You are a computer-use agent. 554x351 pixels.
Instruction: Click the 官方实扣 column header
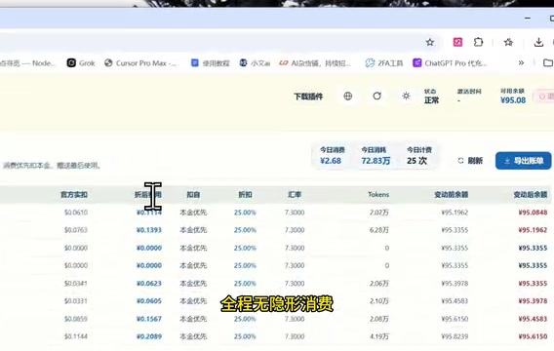tap(74, 195)
